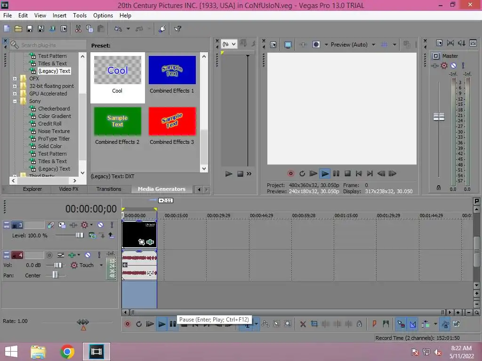The image size is (482, 361).
Task: Open Event Pan/Crop on video clip
Action: point(141,242)
